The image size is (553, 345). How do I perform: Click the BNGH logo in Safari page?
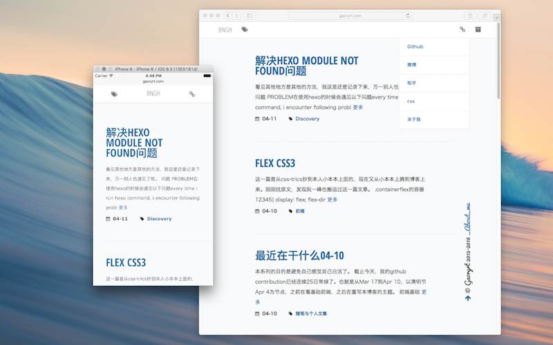point(225,30)
